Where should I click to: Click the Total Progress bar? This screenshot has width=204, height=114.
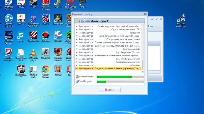pyautogui.click(x=120, y=81)
